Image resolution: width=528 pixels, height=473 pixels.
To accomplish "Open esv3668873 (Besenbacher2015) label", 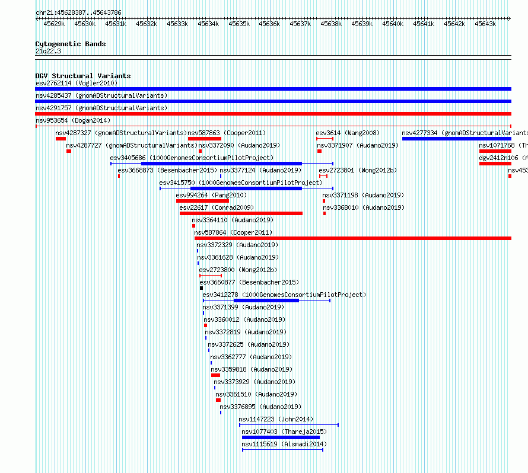I will [x=167, y=170].
